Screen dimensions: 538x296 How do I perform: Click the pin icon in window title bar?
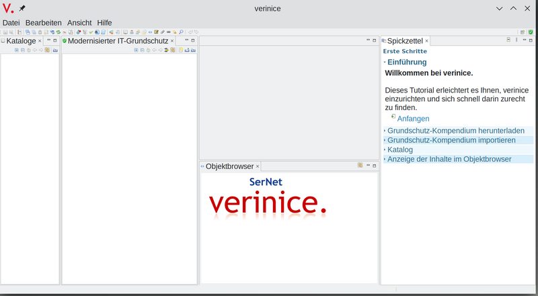point(22,8)
